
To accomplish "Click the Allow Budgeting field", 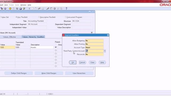I will 94,41.
